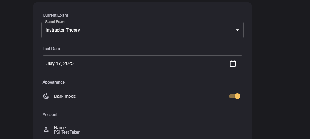Image resolution: width=310 pixels, height=139 pixels.
Task: Click the July 17, 2023 date field
Action: tap(136, 63)
